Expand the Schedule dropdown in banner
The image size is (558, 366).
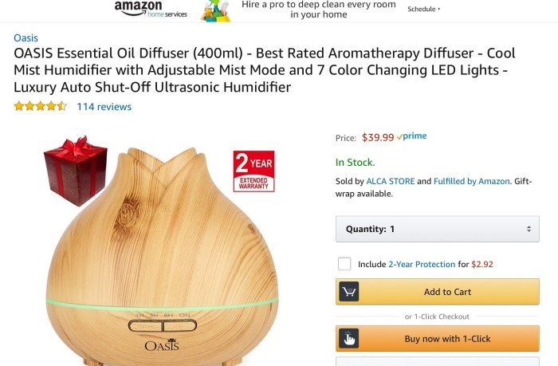pos(423,10)
